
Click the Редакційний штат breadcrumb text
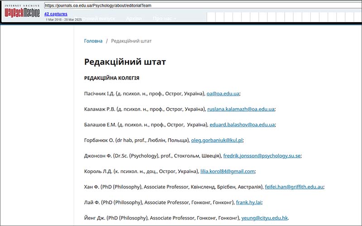click(131, 41)
